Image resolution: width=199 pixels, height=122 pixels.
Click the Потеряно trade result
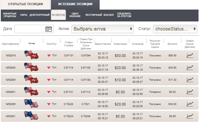[x=155, y=92]
